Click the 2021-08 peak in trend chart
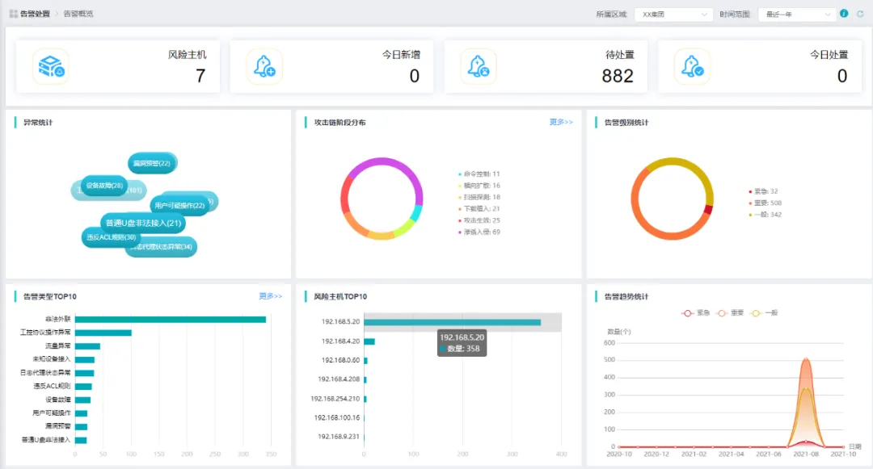Image resolution: width=873 pixels, height=469 pixels. [x=806, y=360]
